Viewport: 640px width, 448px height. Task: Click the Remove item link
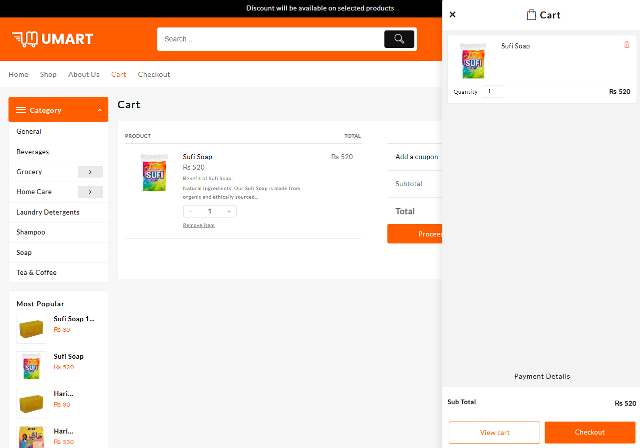(199, 225)
